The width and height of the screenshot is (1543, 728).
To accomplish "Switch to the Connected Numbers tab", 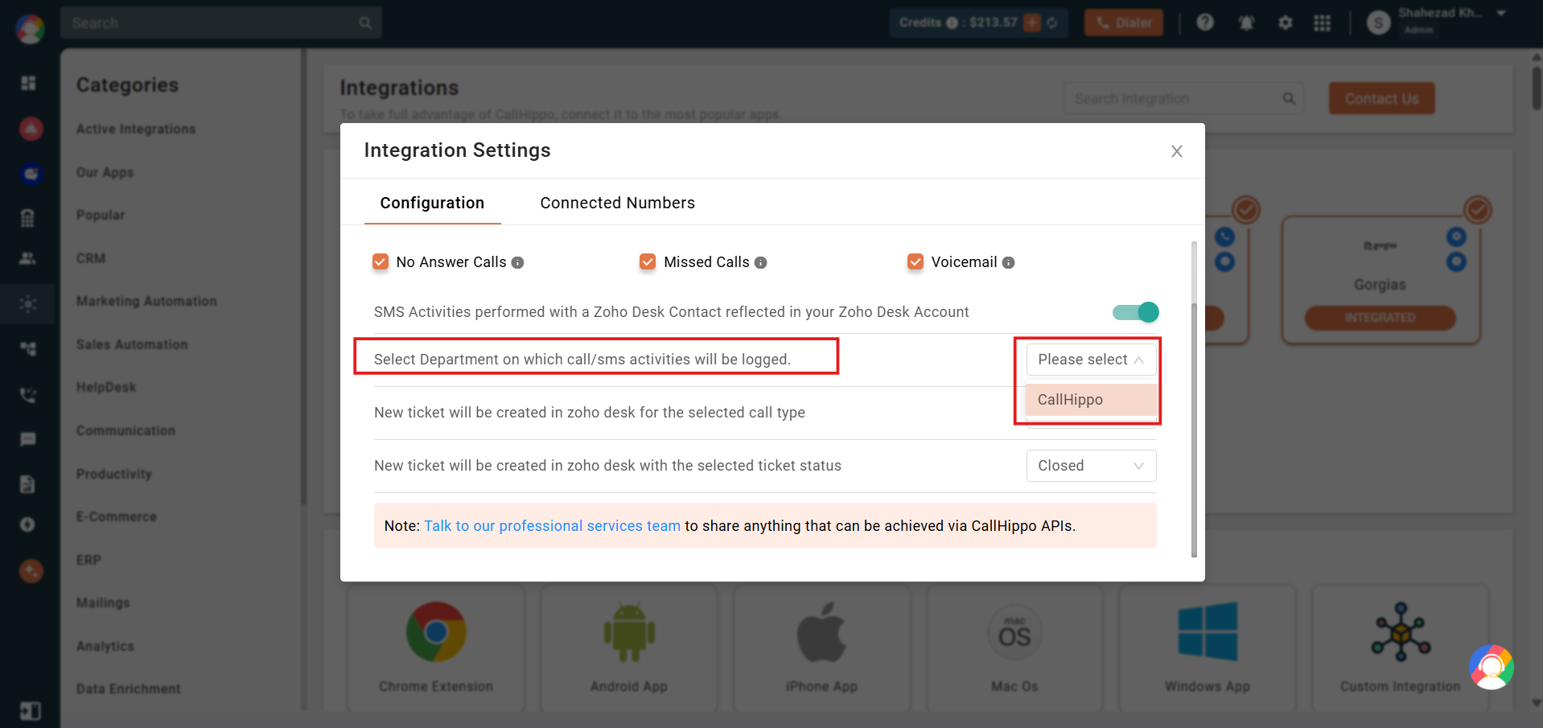I will click(617, 203).
